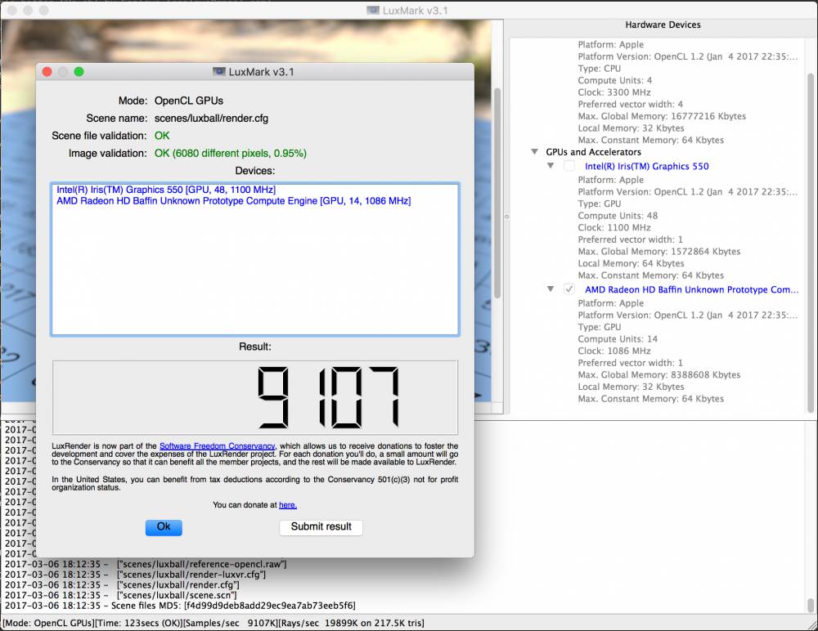Click 'Compute Units: 4' entry

(x=614, y=80)
